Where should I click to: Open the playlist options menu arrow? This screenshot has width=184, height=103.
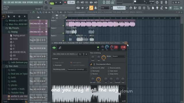click(31, 12)
